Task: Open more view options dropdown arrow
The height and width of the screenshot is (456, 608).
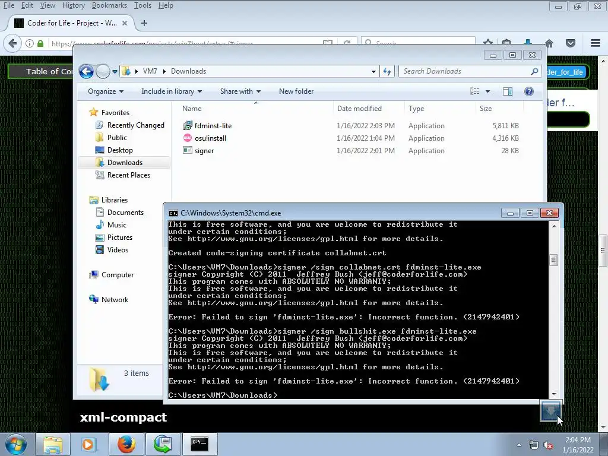Action: click(488, 91)
